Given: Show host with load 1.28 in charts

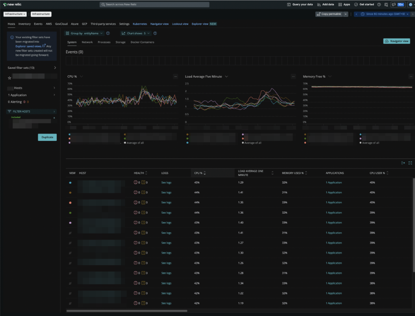Looking at the screenshot, I should tap(70, 273).
